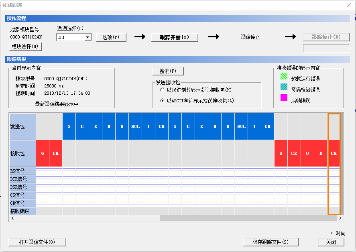Open the 选项(P) options dialog
The height and width of the screenshot is (252, 356).
[111, 37]
